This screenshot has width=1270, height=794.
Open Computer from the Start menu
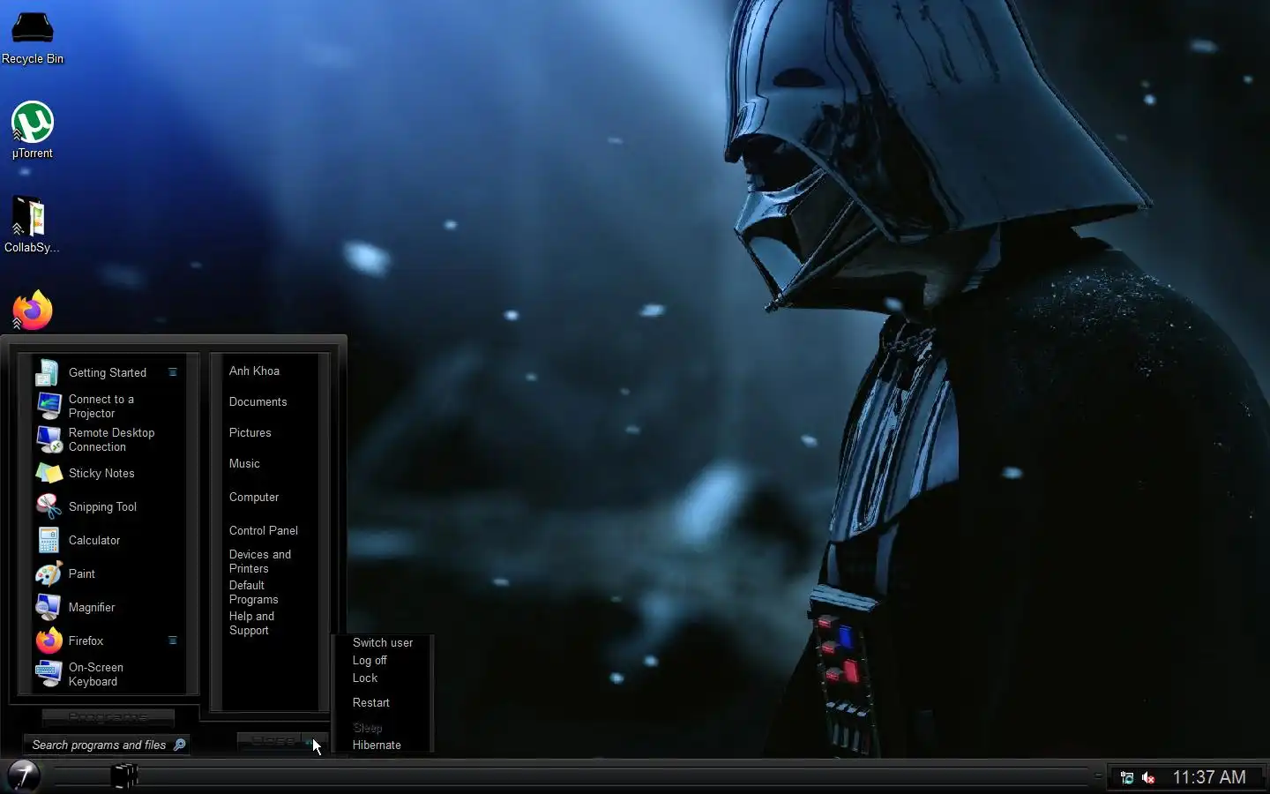coord(254,497)
